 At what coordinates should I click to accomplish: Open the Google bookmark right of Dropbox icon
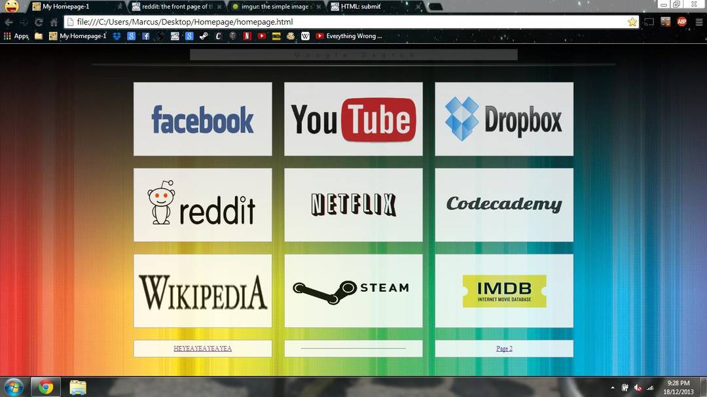pyautogui.click(x=131, y=36)
